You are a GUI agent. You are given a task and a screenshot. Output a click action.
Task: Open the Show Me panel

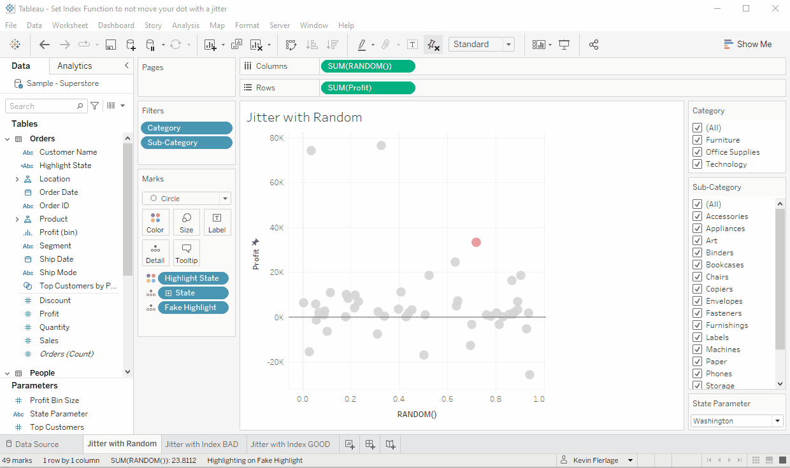748,44
